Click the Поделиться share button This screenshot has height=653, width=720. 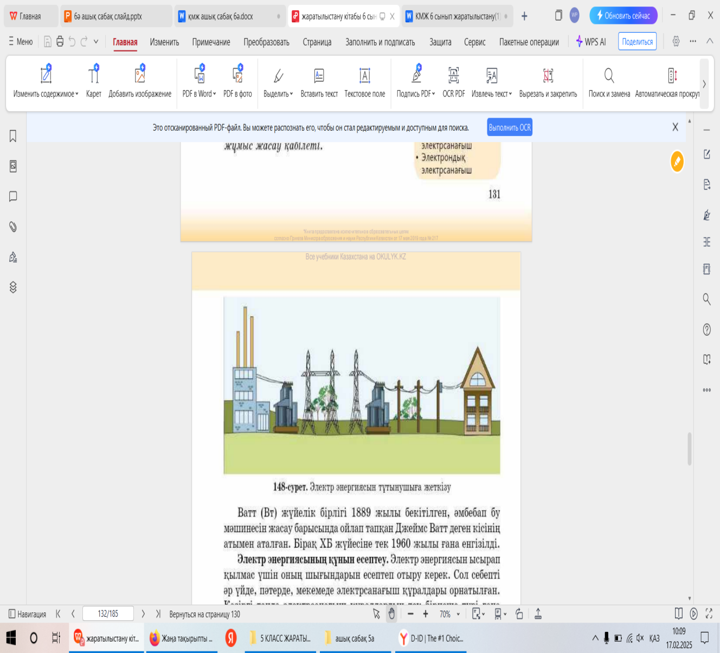point(637,42)
